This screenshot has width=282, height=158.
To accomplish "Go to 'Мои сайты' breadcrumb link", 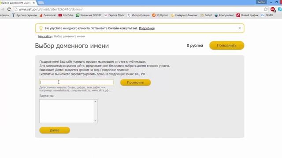I will coord(45,36).
